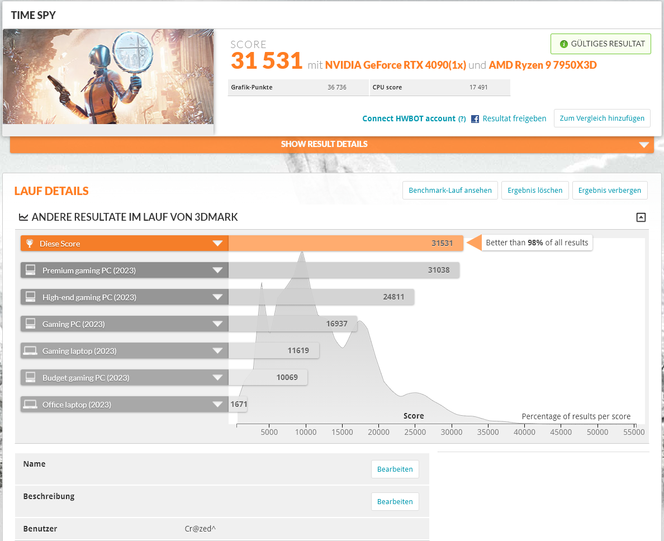Click the Benutzer field label
The width and height of the screenshot is (664, 541).
40,529
